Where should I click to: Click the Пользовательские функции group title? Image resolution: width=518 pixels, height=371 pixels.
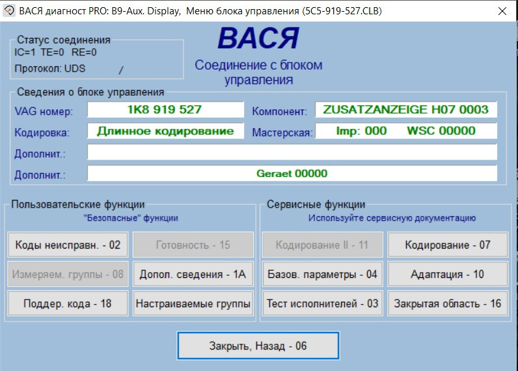[78, 204]
